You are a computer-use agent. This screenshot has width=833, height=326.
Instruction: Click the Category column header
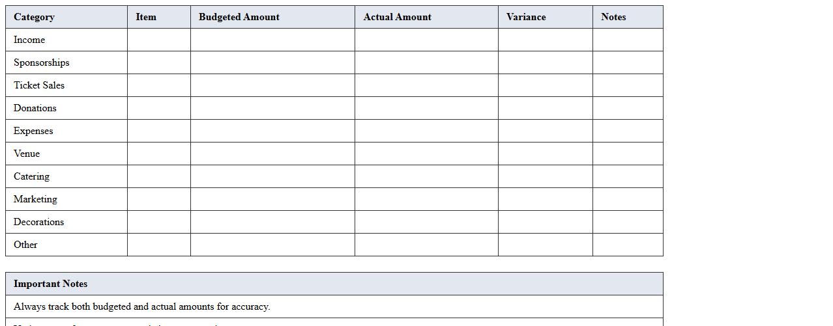(x=34, y=17)
